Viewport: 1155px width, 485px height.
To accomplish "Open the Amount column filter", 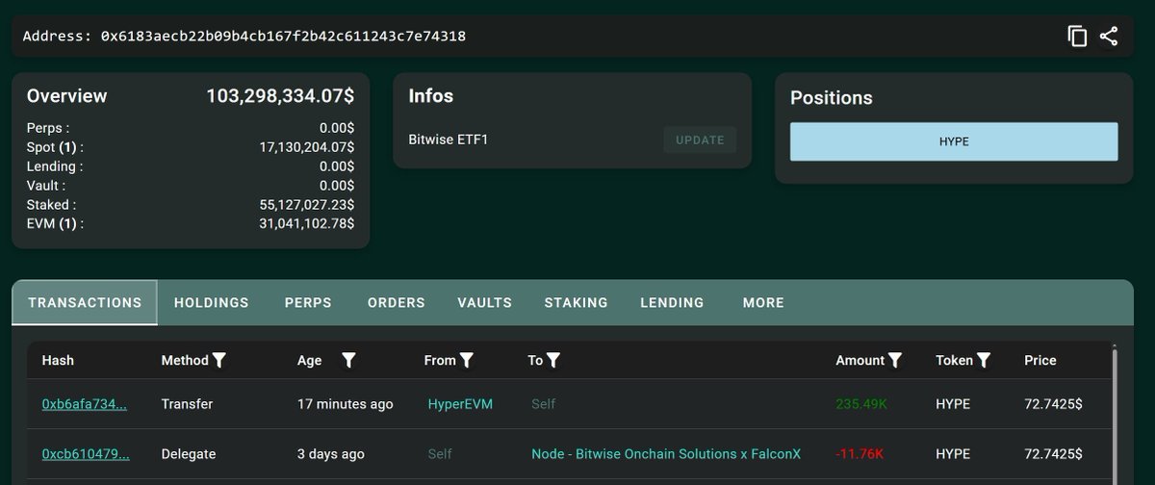I will tap(895, 360).
